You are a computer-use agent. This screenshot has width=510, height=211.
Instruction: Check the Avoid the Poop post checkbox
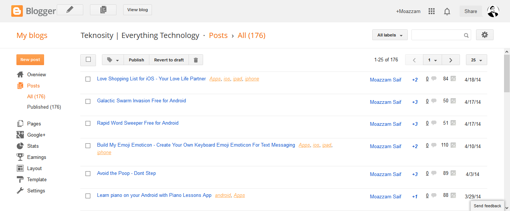[x=88, y=174]
